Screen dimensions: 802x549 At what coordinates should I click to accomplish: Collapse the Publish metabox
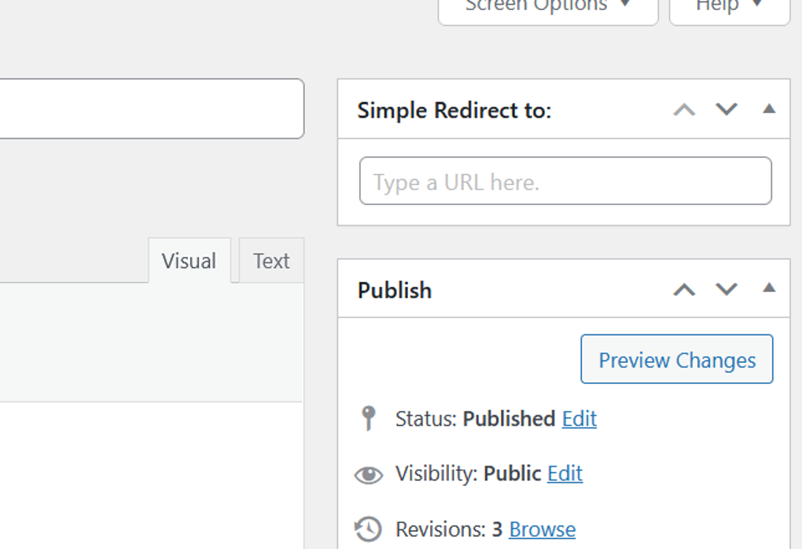(768, 290)
